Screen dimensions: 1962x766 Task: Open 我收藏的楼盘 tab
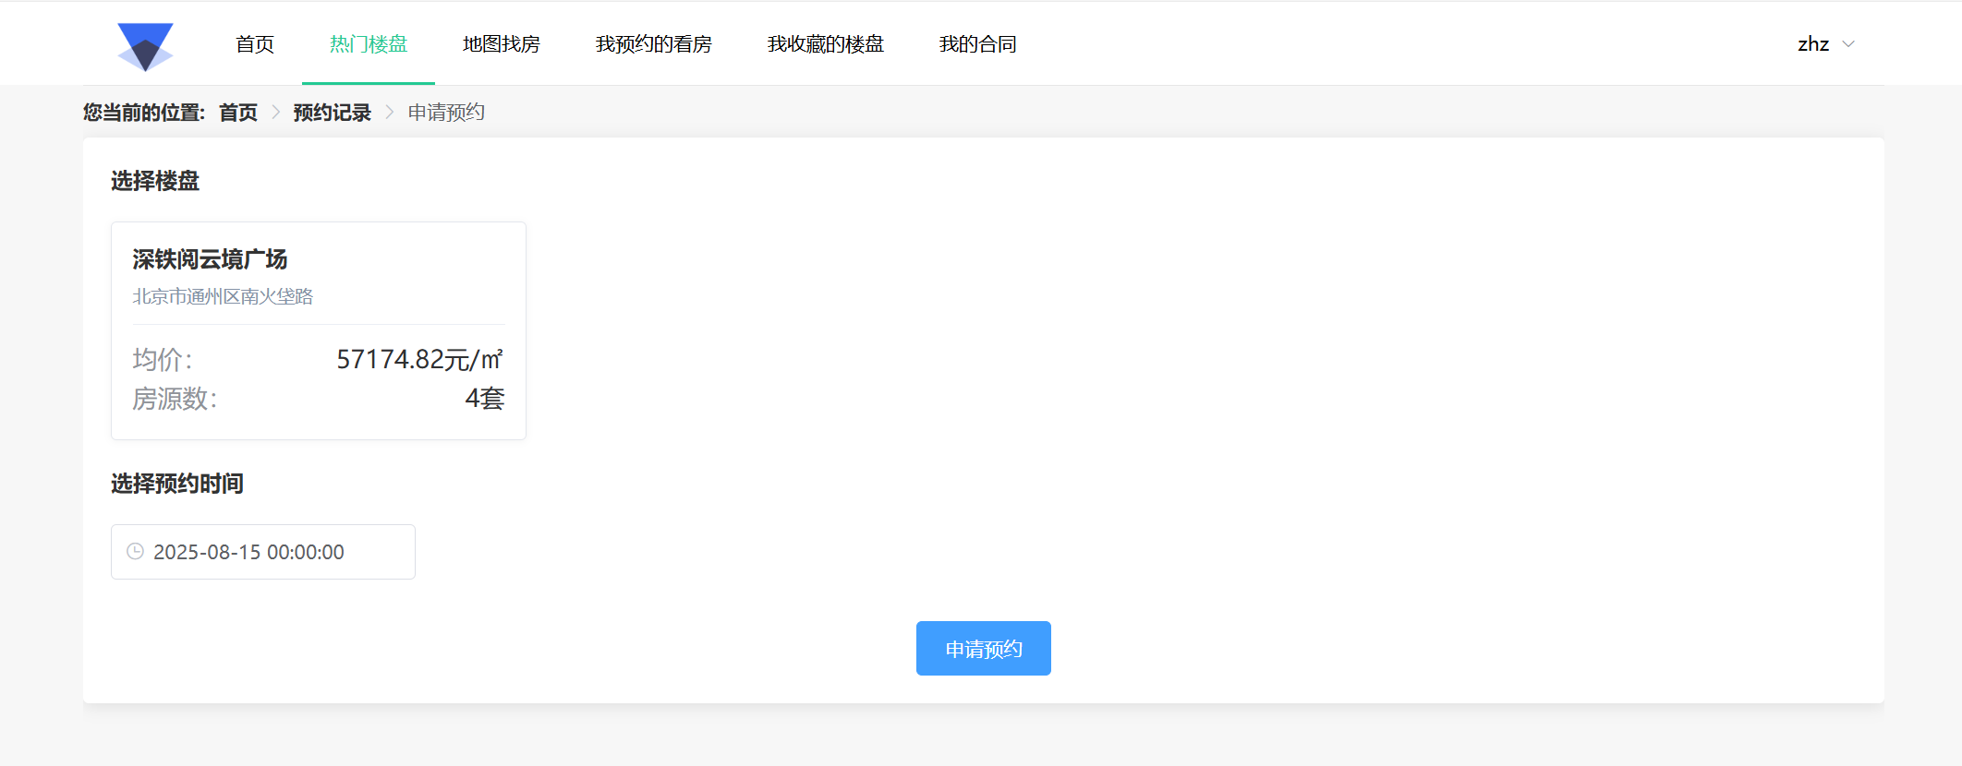[826, 44]
